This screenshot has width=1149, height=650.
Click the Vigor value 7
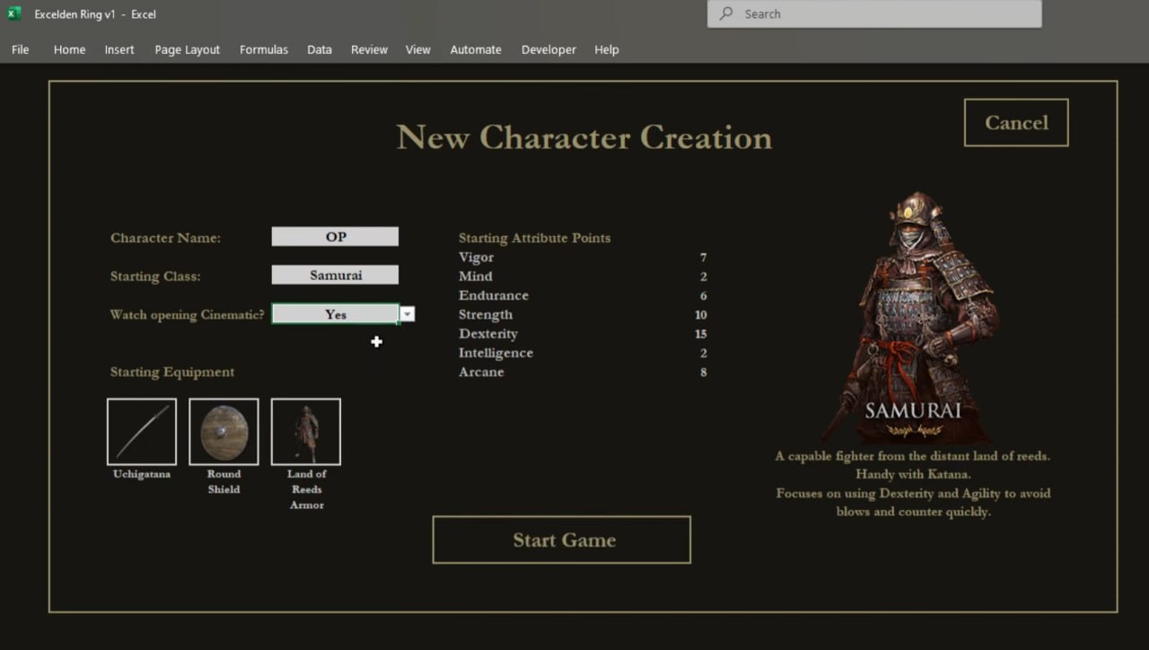click(x=703, y=258)
